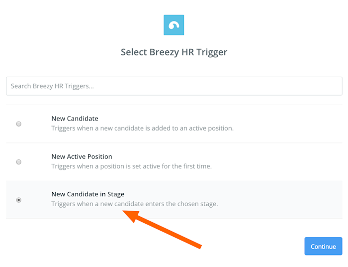This screenshot has height=267, width=348.
Task: Click the Breezy HR logo icon
Action: pyautogui.click(x=174, y=25)
